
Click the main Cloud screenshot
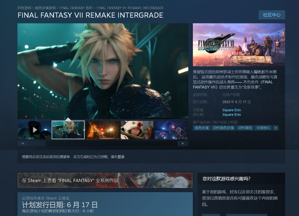(103, 71)
